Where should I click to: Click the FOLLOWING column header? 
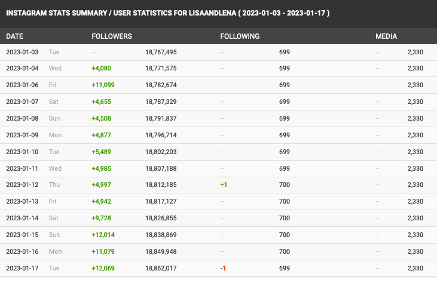pos(240,36)
